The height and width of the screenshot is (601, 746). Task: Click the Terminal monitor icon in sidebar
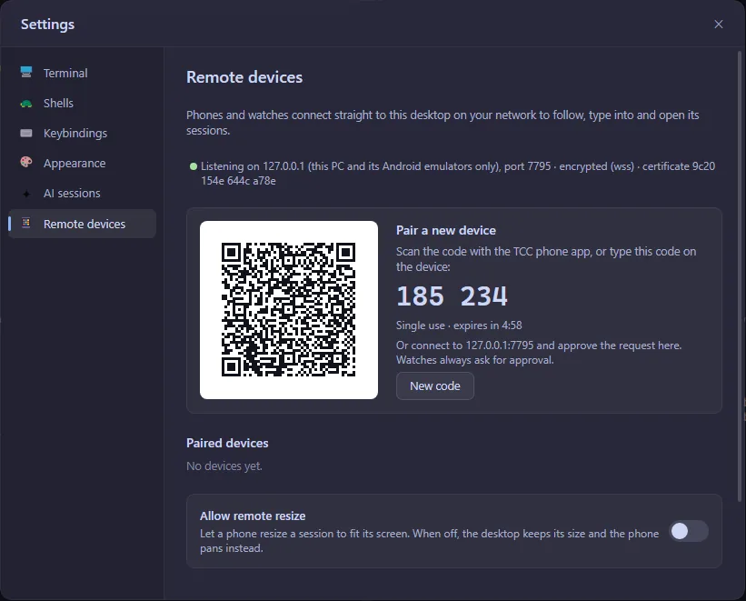coord(26,73)
